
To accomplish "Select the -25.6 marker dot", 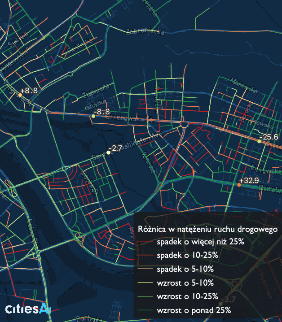I will [259, 141].
